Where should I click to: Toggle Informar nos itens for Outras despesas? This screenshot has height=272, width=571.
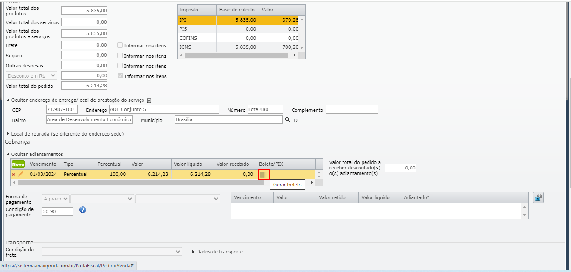[120, 66]
